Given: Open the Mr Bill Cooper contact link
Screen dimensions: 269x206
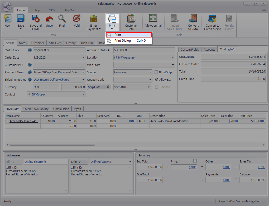Looking at the screenshot, I should pos(36,94).
